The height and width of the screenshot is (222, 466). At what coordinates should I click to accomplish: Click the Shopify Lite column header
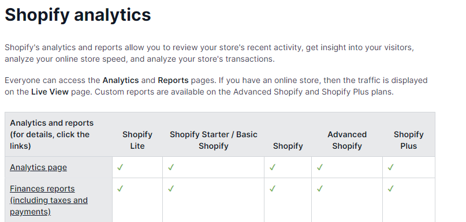pyautogui.click(x=137, y=140)
